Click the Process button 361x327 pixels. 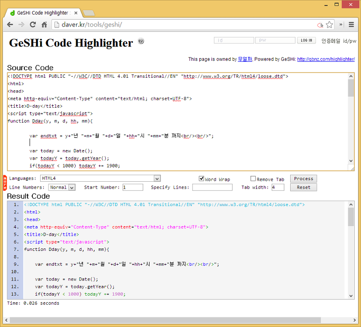click(303, 179)
